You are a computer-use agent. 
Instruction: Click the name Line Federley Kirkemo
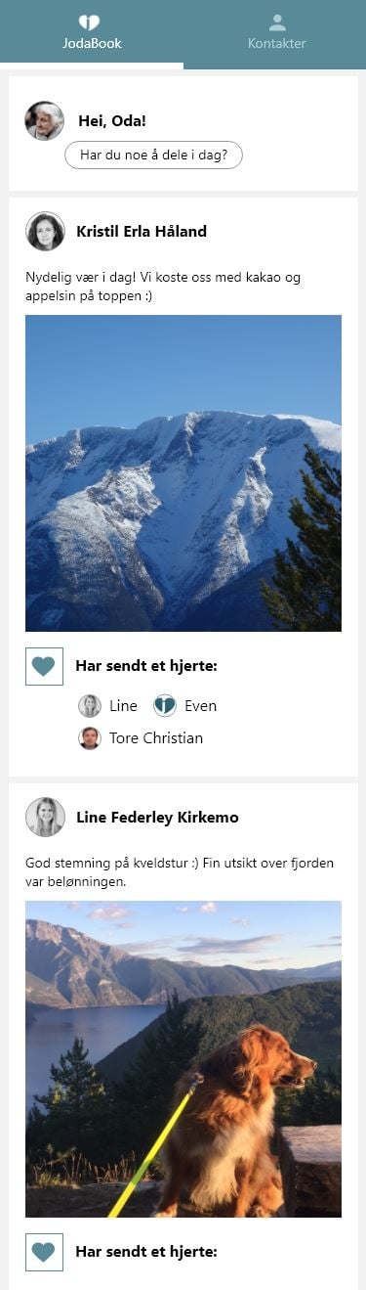[x=157, y=818]
